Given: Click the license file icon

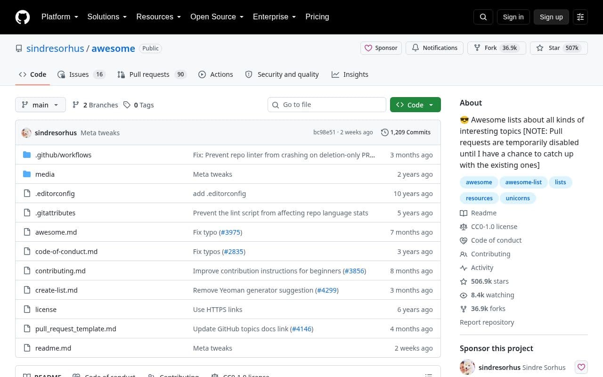Looking at the screenshot, I should point(27,310).
